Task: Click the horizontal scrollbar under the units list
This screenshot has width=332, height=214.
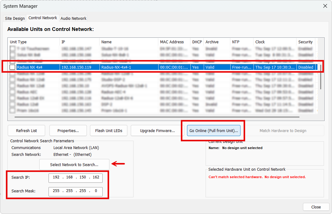Action: pos(157,117)
